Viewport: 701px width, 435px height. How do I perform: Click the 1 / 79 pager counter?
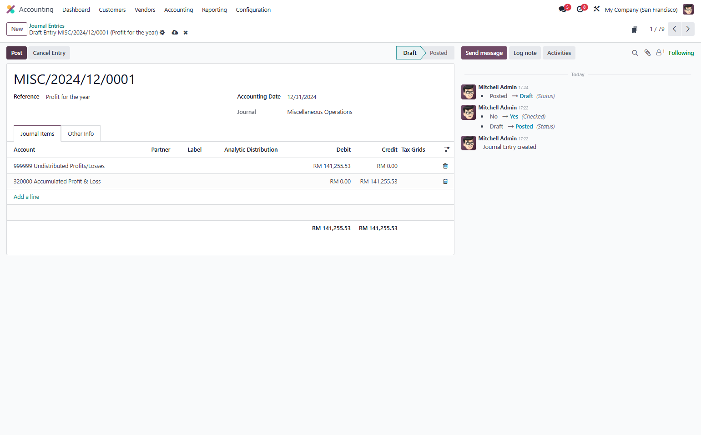click(x=657, y=29)
